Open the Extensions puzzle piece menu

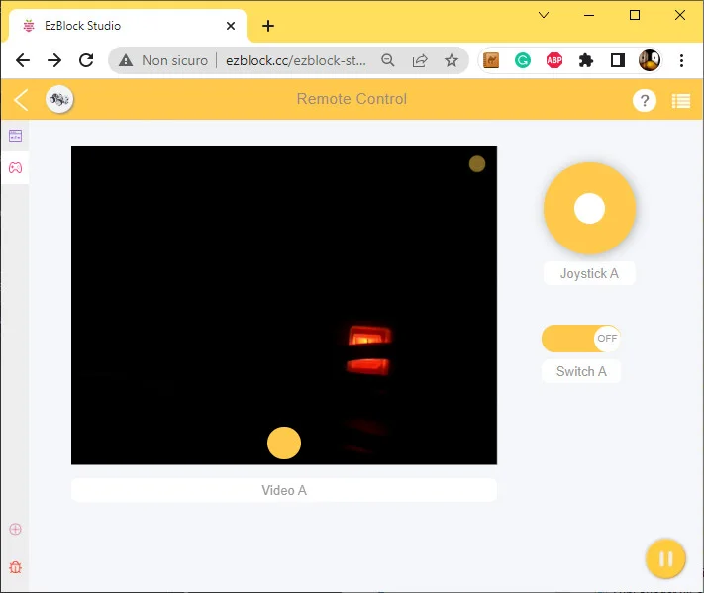click(x=586, y=60)
